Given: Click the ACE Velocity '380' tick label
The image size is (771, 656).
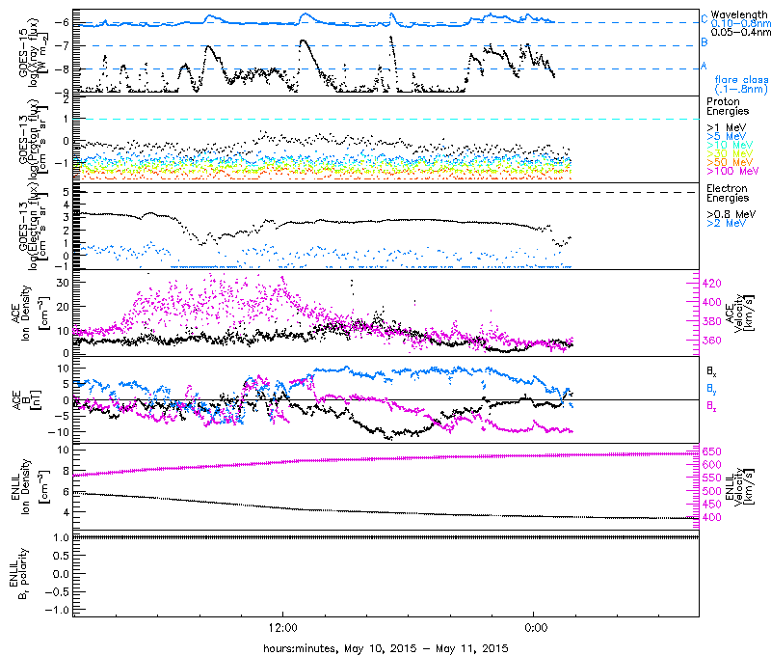Looking at the screenshot, I should [x=712, y=321].
